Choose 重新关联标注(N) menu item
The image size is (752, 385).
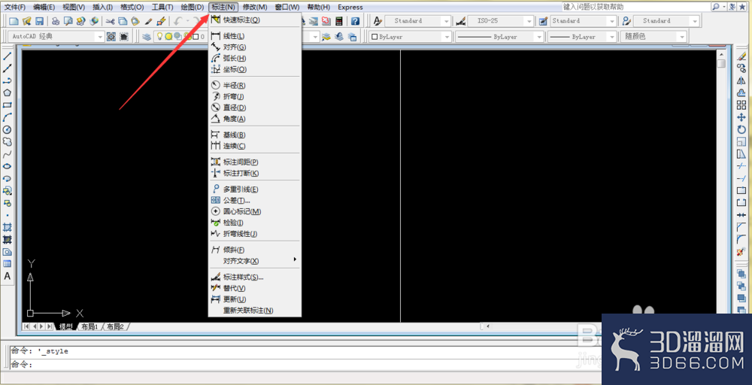[255, 311]
